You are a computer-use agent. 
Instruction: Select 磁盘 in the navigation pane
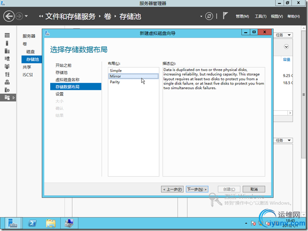pyautogui.click(x=31, y=52)
